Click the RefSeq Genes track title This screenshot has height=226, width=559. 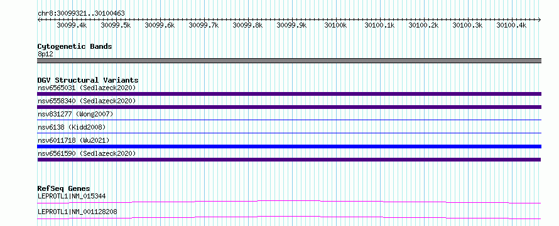pos(64,188)
